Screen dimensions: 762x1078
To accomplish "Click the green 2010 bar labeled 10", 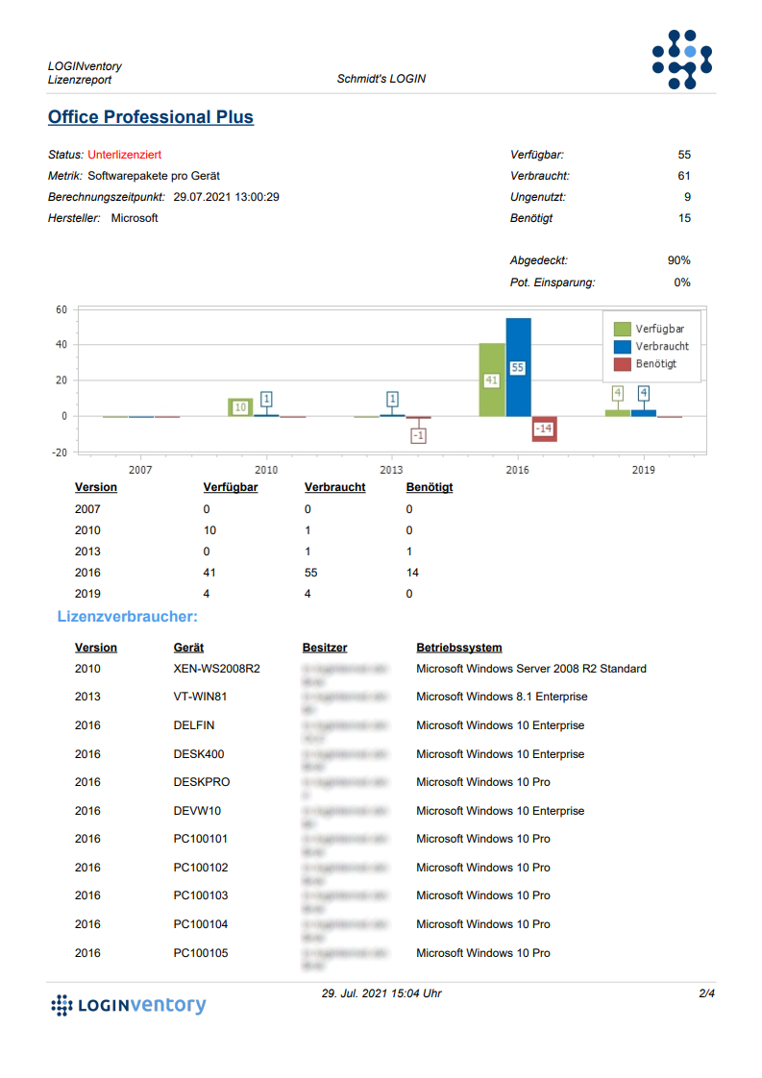I will click(240, 407).
